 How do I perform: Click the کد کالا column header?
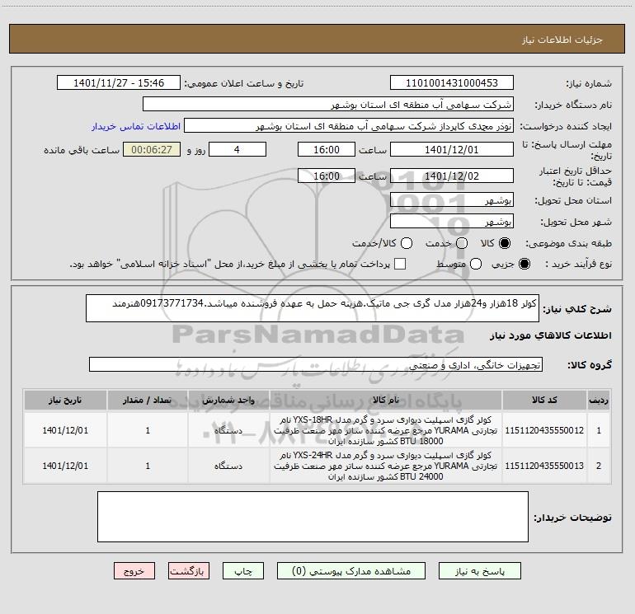click(544, 400)
